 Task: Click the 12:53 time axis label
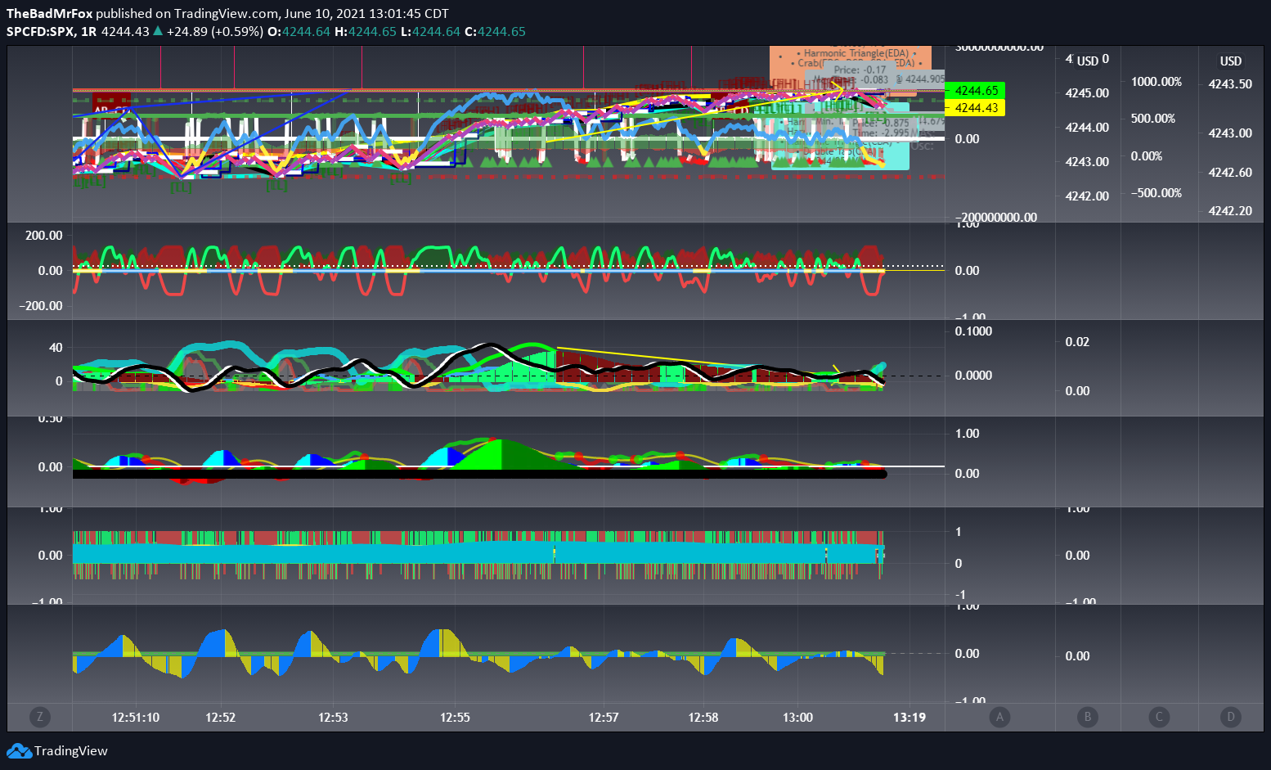tap(333, 718)
